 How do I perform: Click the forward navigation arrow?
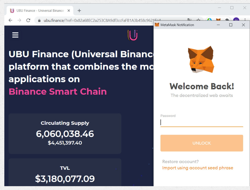tap(19, 20)
